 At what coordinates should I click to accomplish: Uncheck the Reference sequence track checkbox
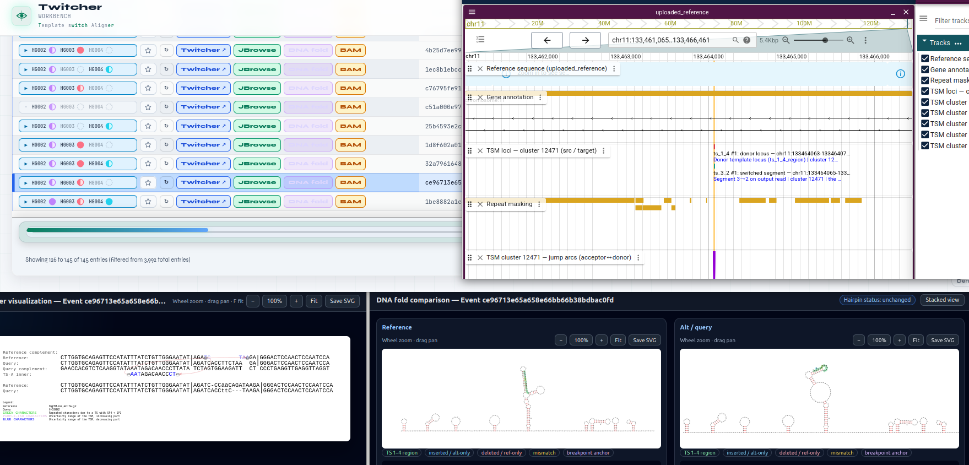point(925,58)
